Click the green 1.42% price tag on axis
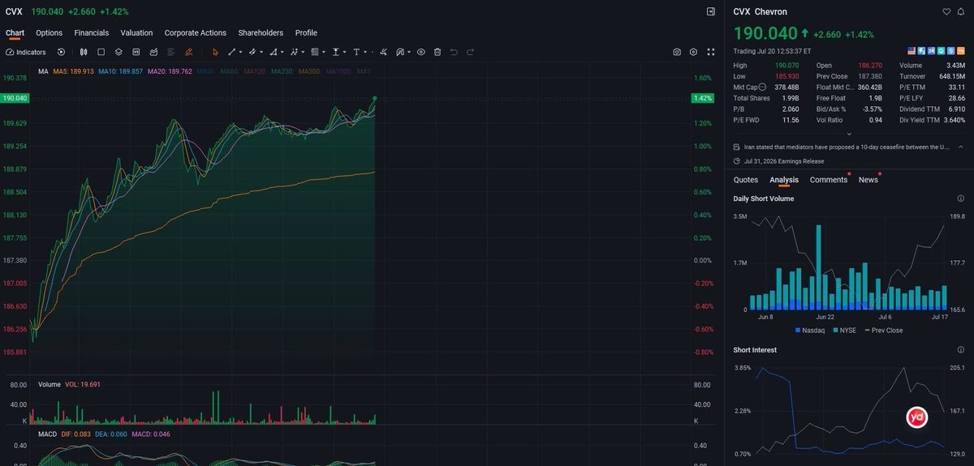This screenshot has height=466, width=974. tap(701, 98)
